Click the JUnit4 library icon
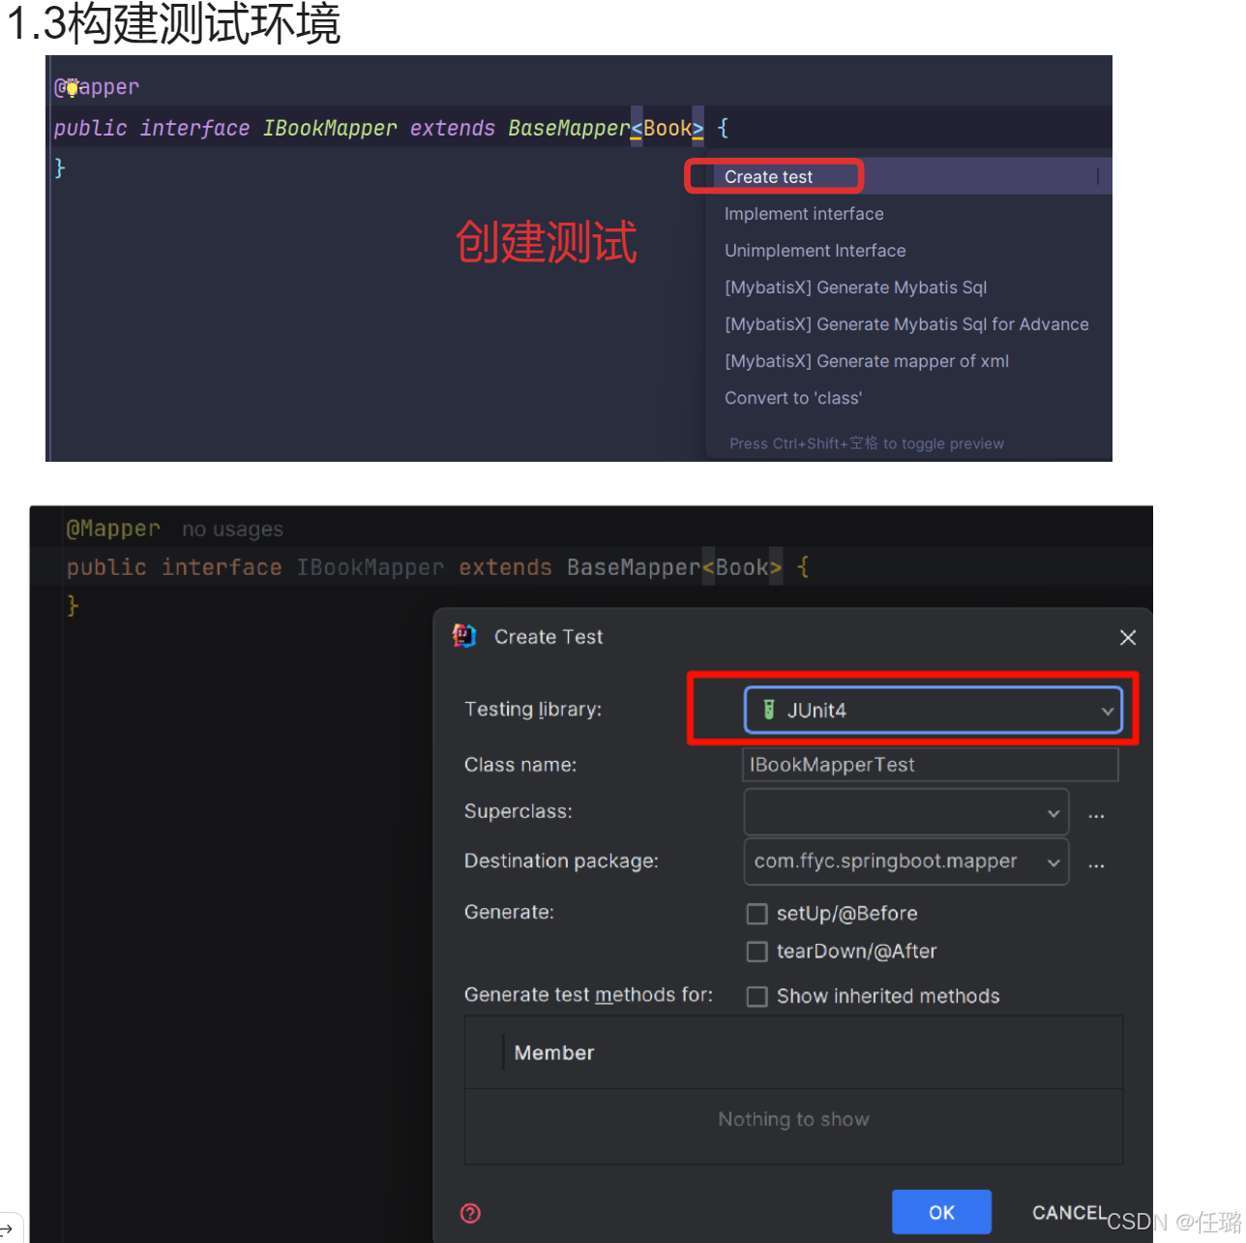The width and height of the screenshot is (1246, 1243). (x=769, y=710)
